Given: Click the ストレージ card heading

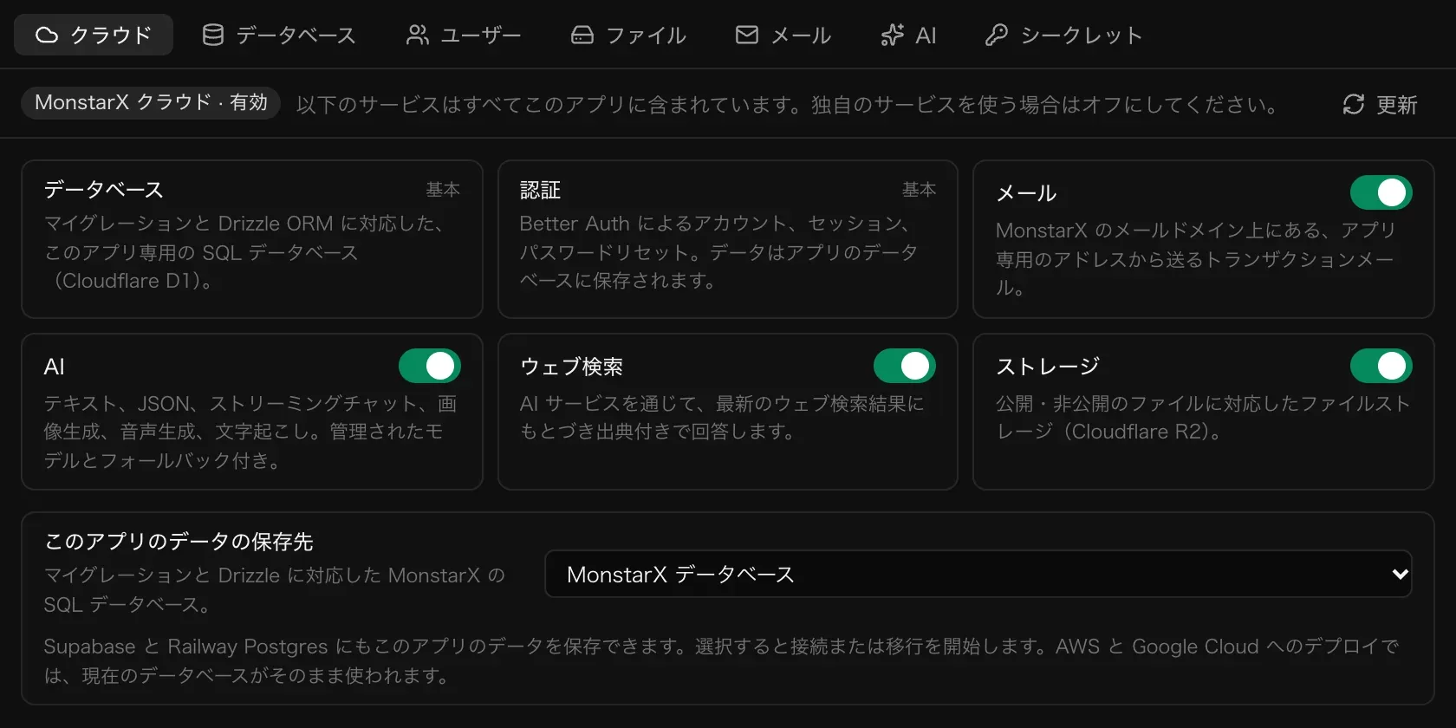Looking at the screenshot, I should (1048, 367).
